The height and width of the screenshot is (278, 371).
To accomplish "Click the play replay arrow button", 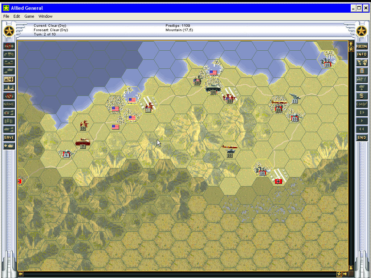I will coord(362,121).
